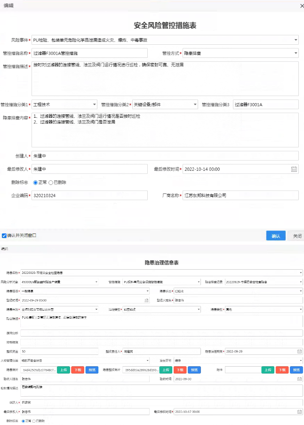
Task: Expand 管控措施分类1 dropdown 工程技术
Action: click(x=95, y=104)
